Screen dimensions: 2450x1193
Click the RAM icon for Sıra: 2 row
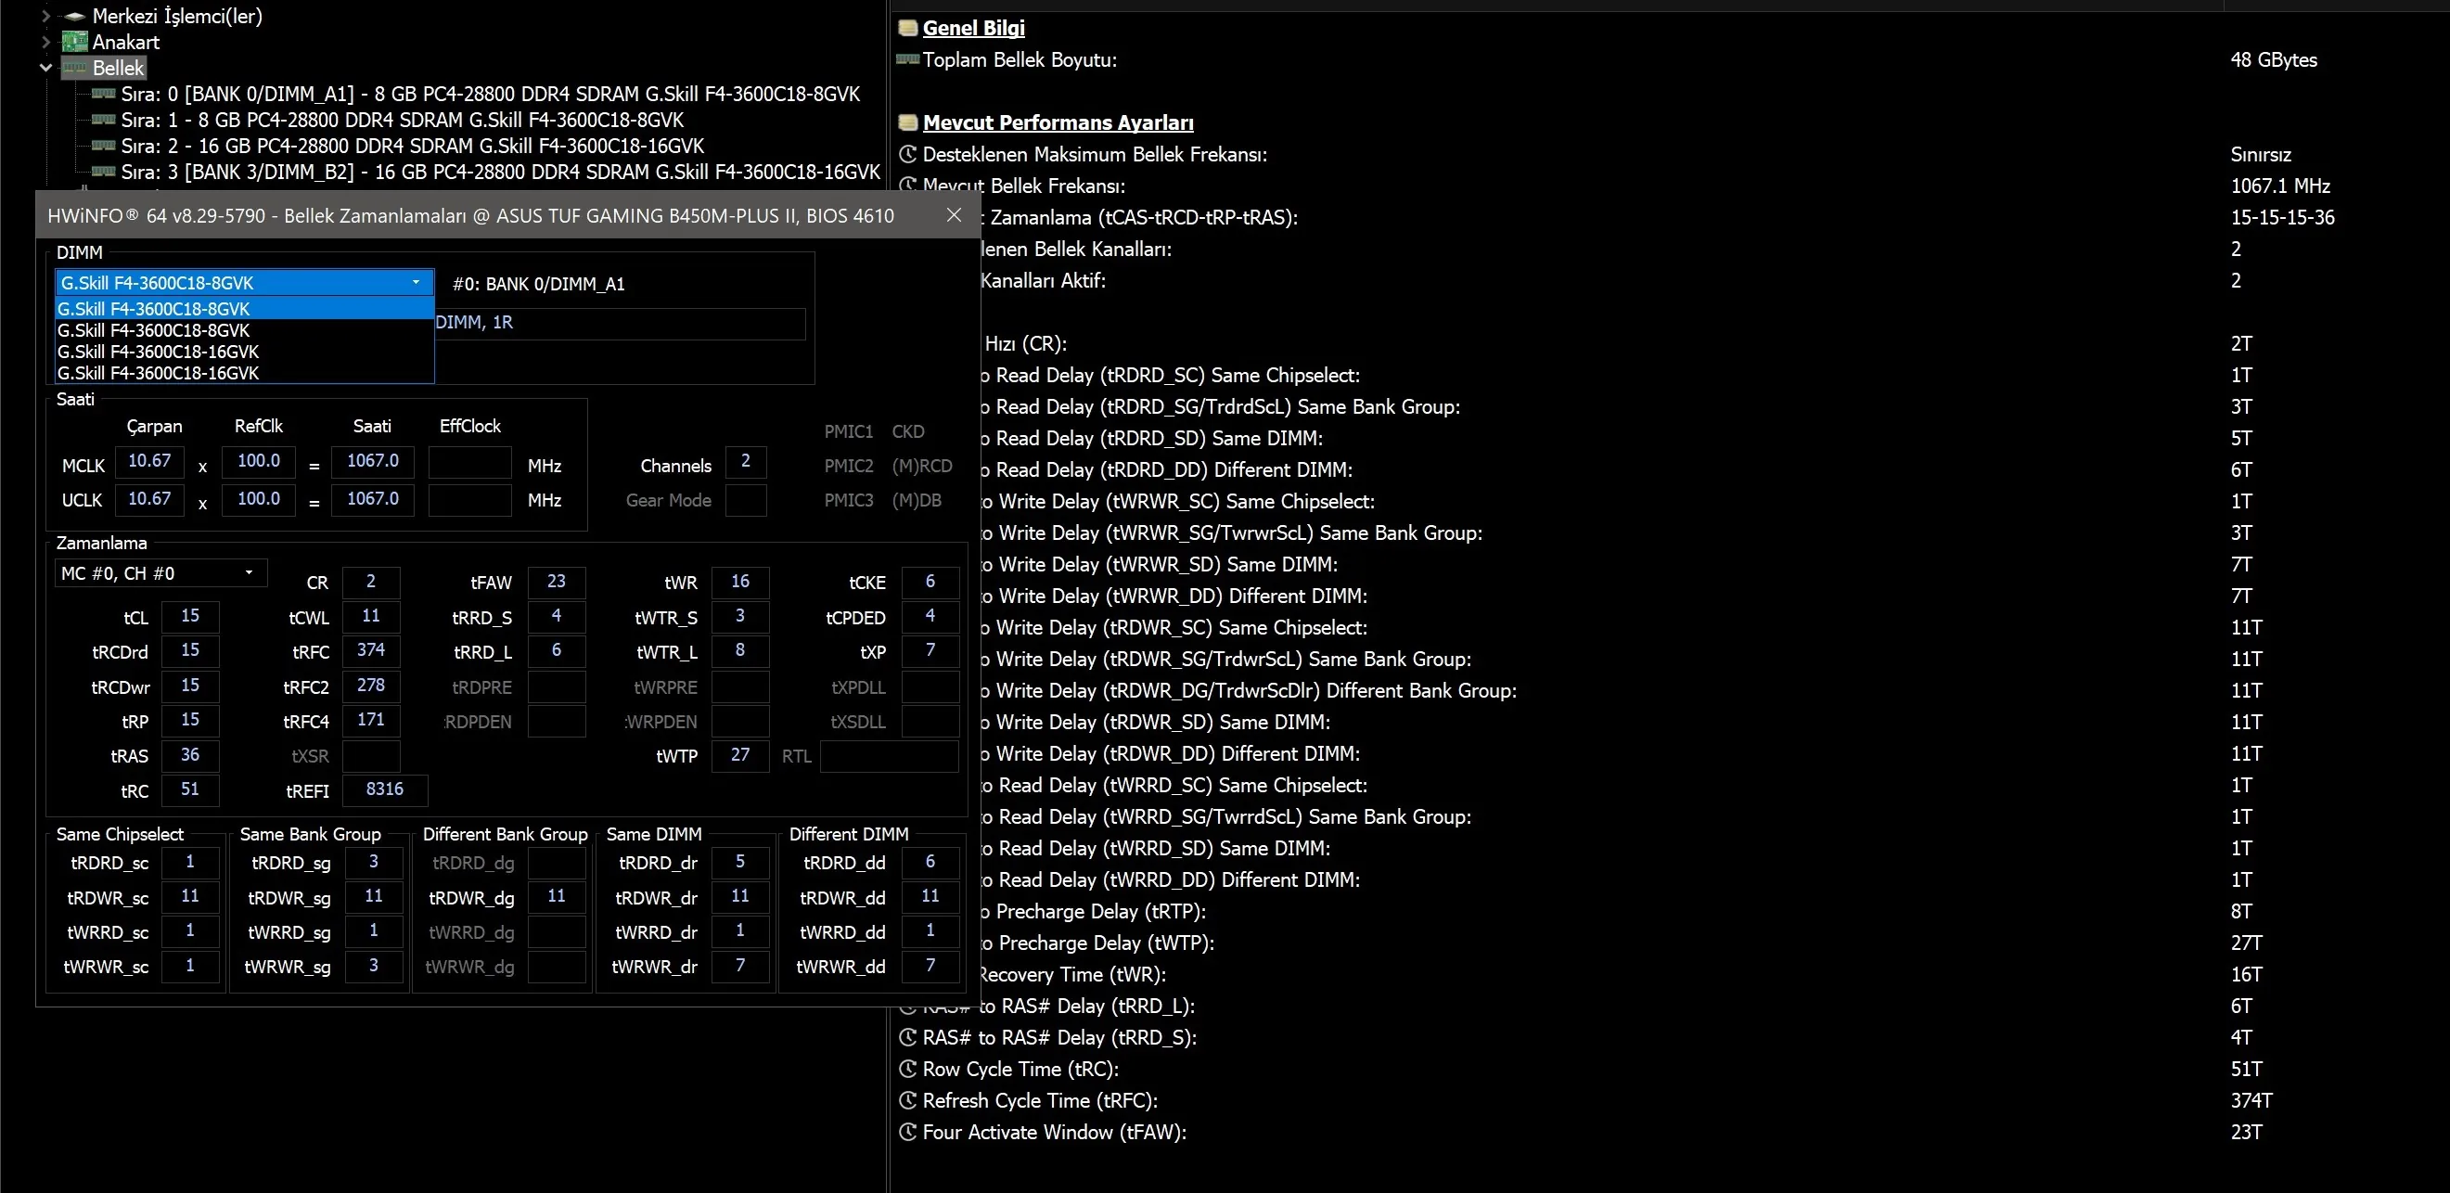(103, 146)
